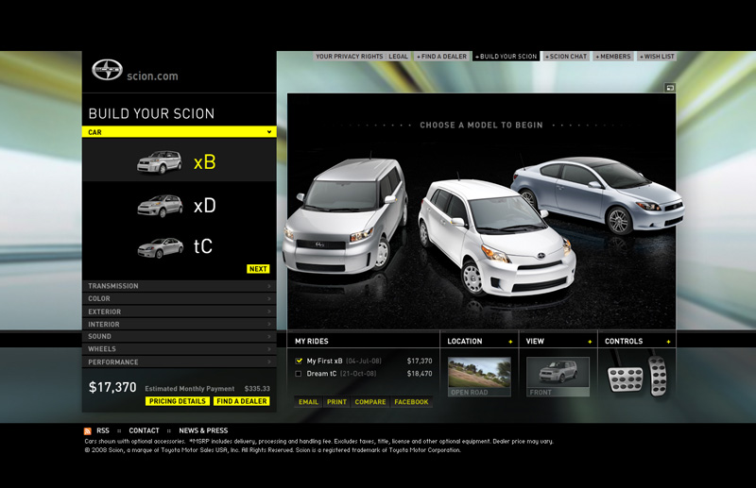756x488 pixels.
Task: Select the tC car thumbnail in sidebar
Action: pyautogui.click(x=160, y=247)
